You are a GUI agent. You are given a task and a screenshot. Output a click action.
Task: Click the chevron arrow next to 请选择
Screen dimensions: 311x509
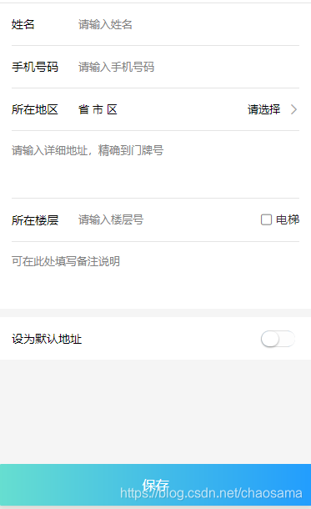tap(293, 109)
